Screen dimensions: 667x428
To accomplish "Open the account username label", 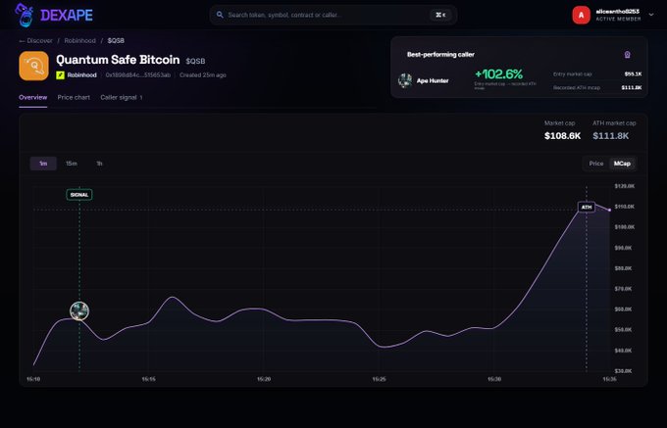I will coord(617,12).
